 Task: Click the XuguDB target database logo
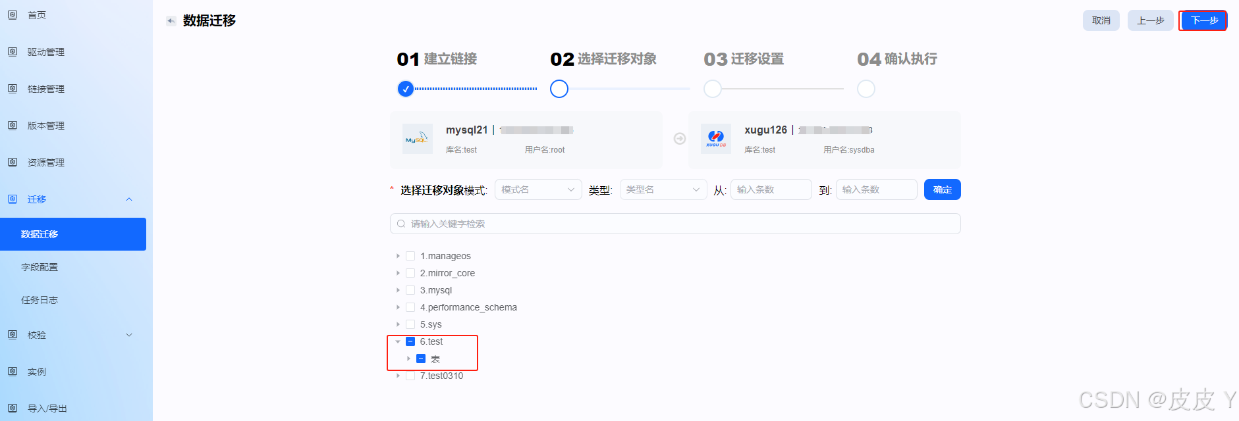(x=716, y=139)
